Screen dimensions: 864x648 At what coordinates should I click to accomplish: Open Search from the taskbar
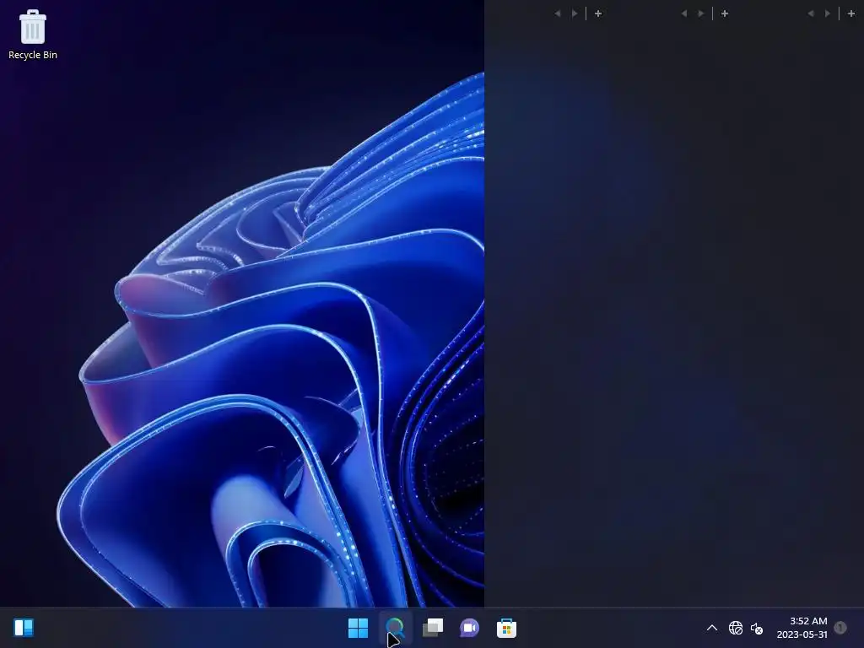pos(395,628)
